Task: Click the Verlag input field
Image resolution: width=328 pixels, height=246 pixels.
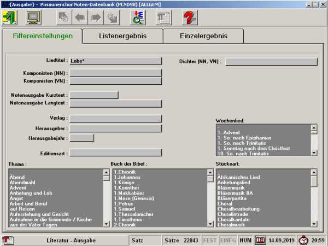Action: point(115,118)
